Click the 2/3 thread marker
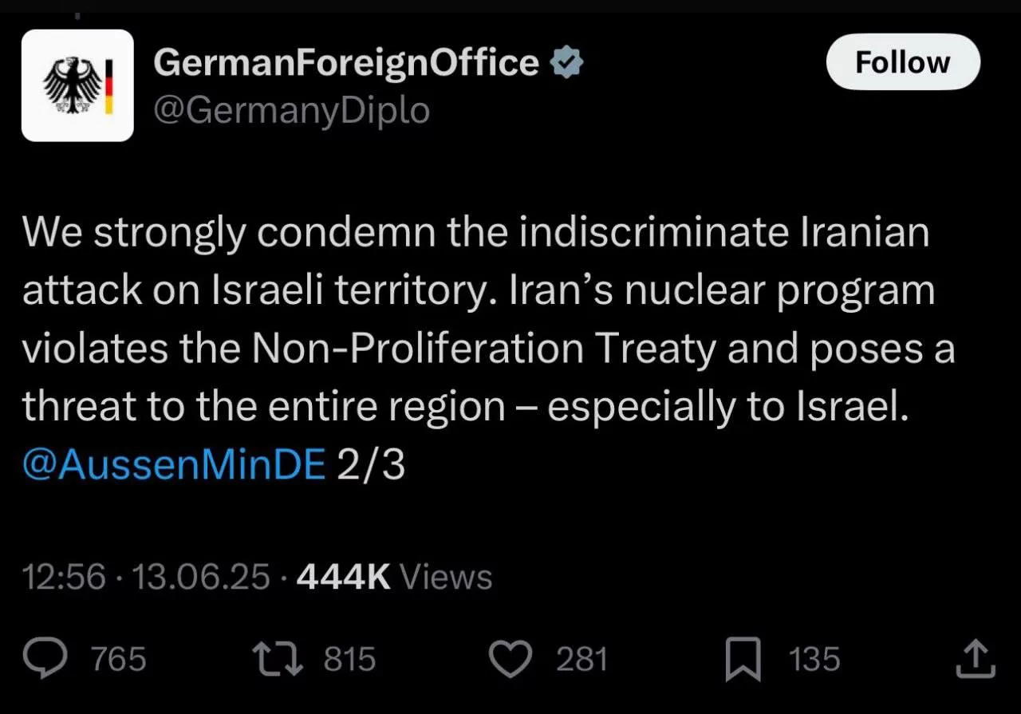The image size is (1021, 714). click(371, 465)
